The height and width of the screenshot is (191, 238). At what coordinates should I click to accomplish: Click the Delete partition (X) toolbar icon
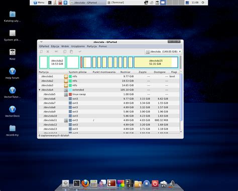pyautogui.click(x=48, y=51)
